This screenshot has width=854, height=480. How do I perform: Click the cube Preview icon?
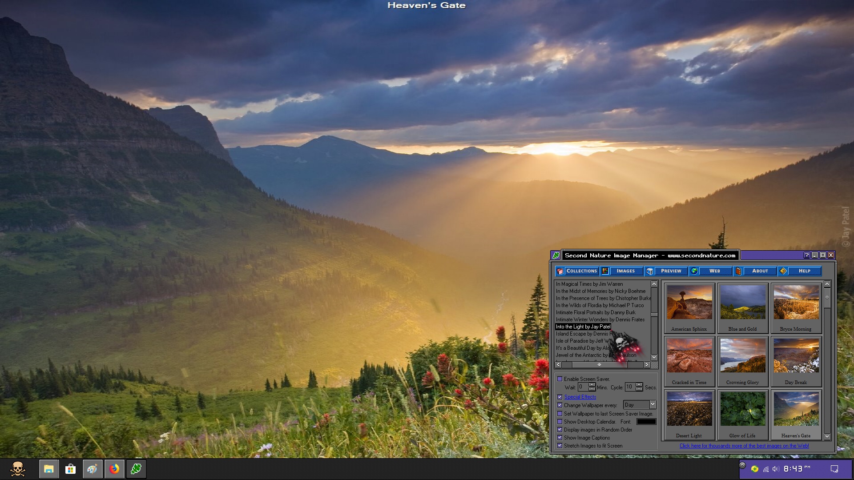click(x=650, y=271)
